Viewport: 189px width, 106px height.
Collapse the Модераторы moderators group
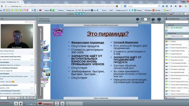click(x=166, y=33)
